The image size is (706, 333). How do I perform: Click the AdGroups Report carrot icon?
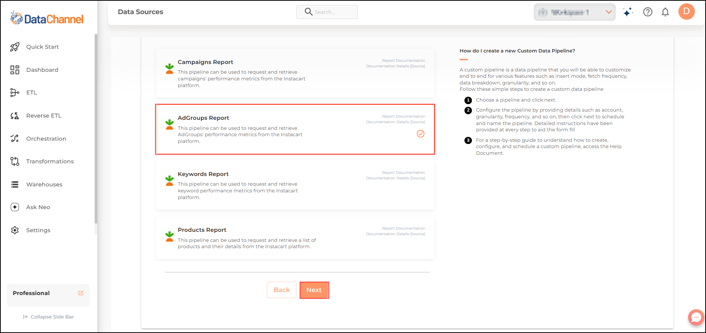tap(169, 124)
